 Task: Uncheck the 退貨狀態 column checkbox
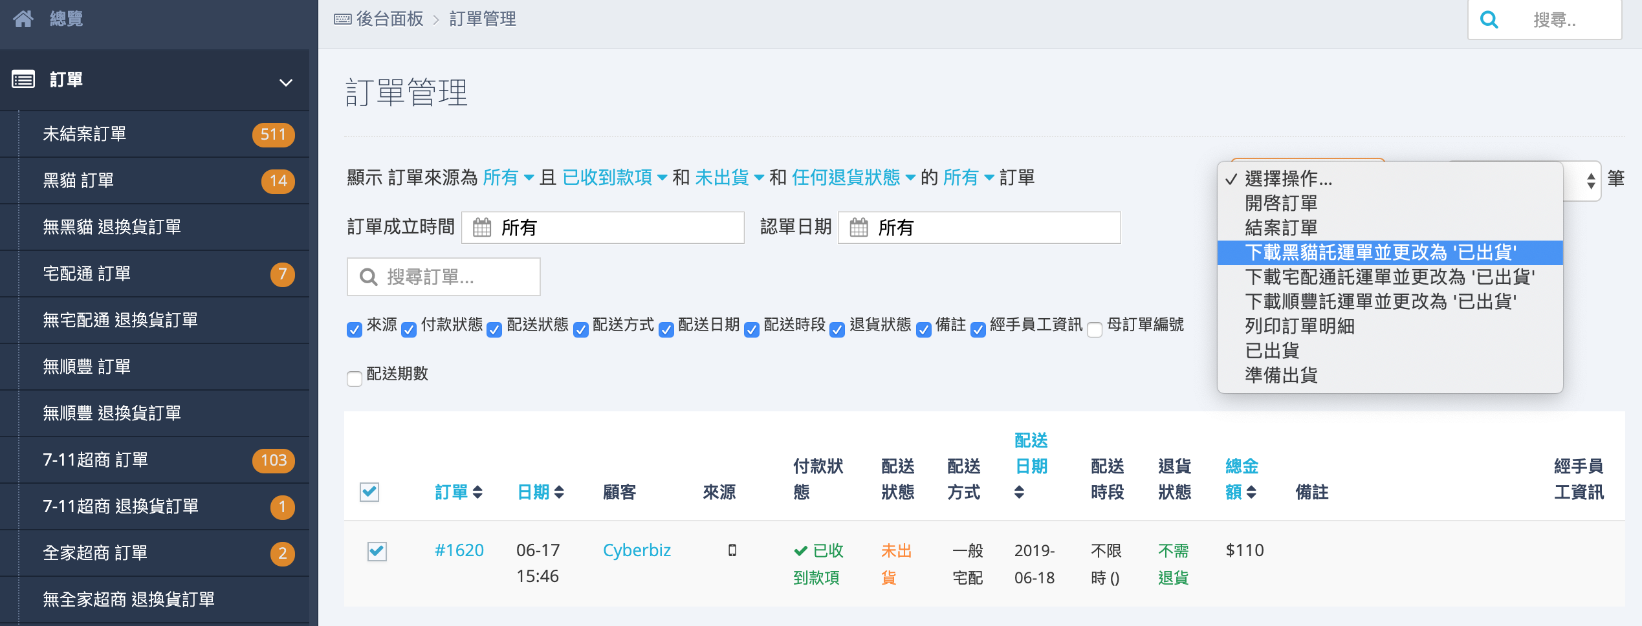(837, 330)
